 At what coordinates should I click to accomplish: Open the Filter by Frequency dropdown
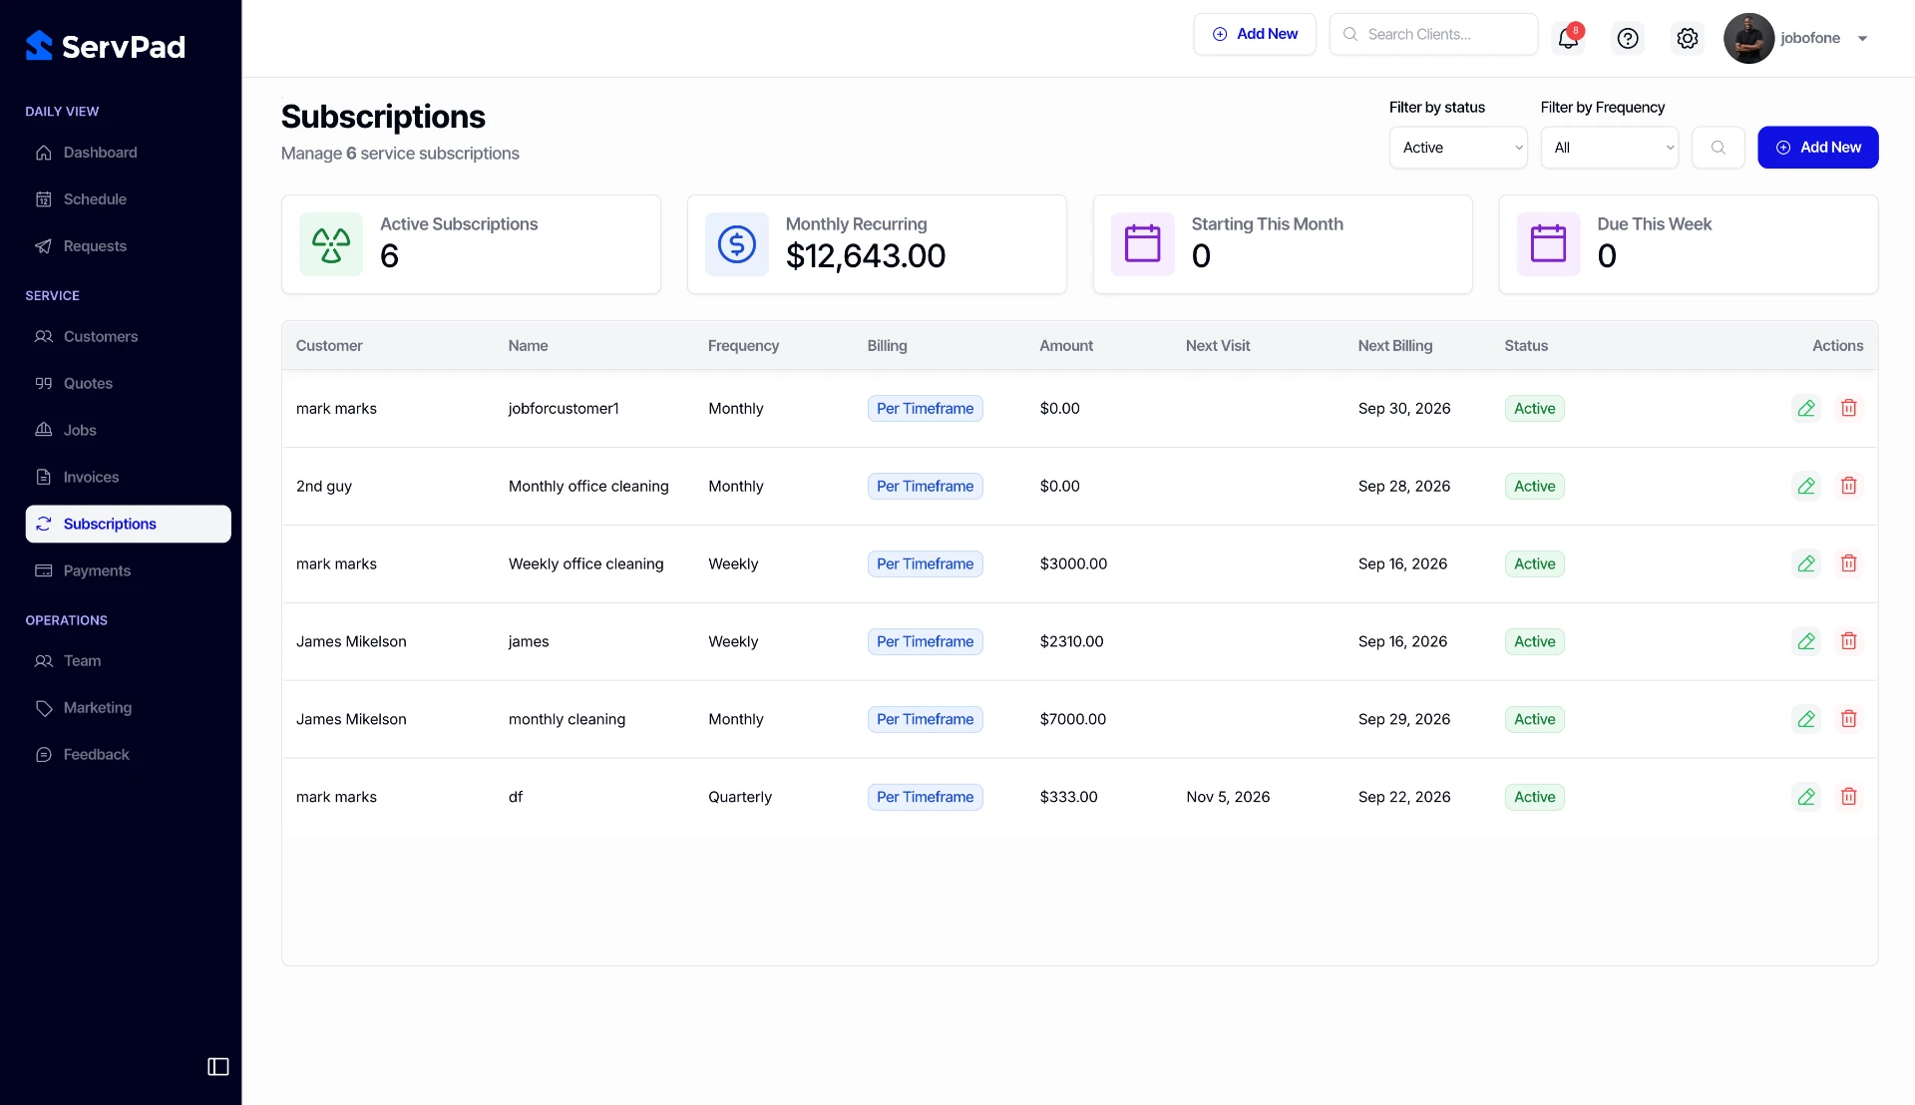(x=1610, y=148)
